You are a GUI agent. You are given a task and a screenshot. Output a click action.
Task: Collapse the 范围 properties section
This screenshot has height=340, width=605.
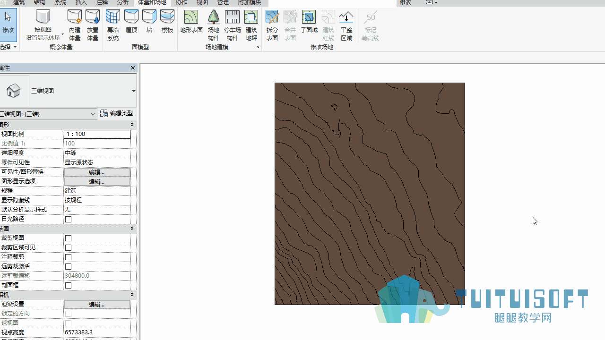tap(132, 229)
